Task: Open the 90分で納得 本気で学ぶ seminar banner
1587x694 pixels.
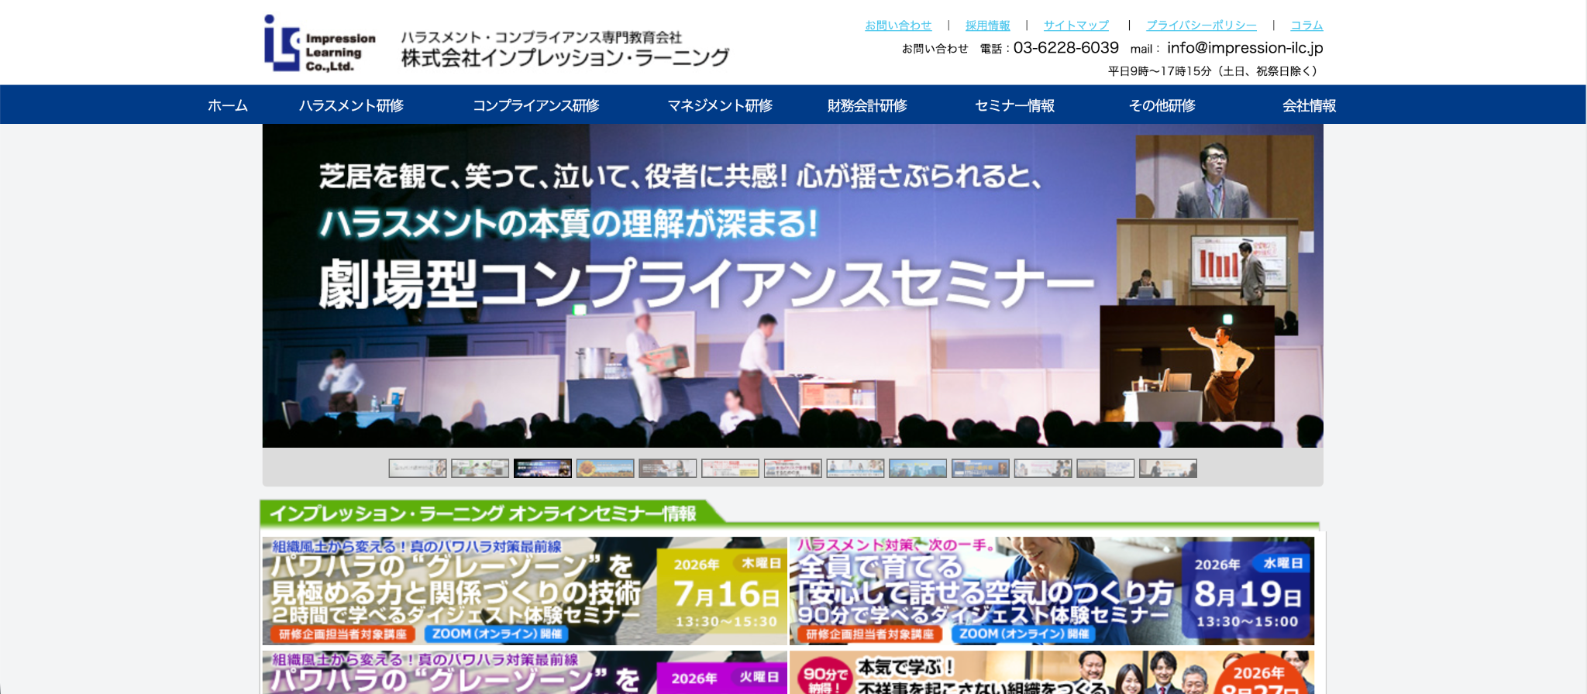Action: point(1052,672)
